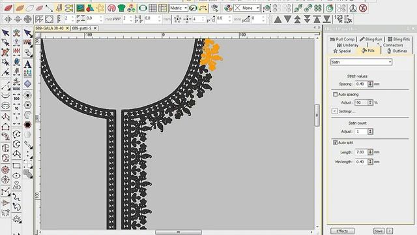Adjust the Min length 0.40 stepper

point(370,162)
